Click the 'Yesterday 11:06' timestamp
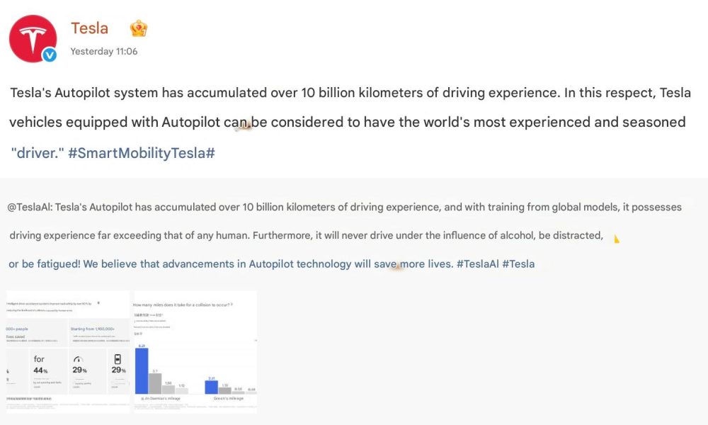Viewport: 708px width, 425px height. pos(104,52)
